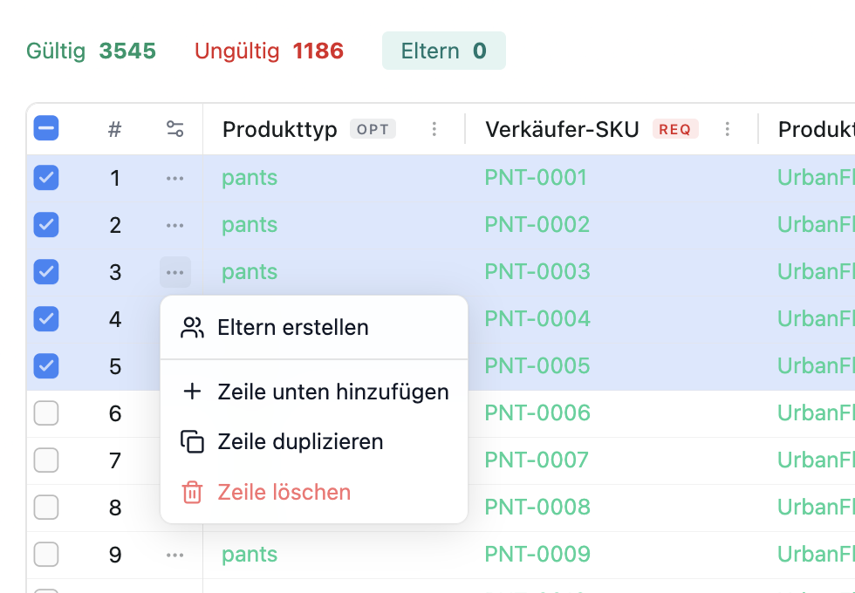Click the duplicate icon beside Zeile duplizieren
Screen dimensions: 855x593
pos(192,441)
